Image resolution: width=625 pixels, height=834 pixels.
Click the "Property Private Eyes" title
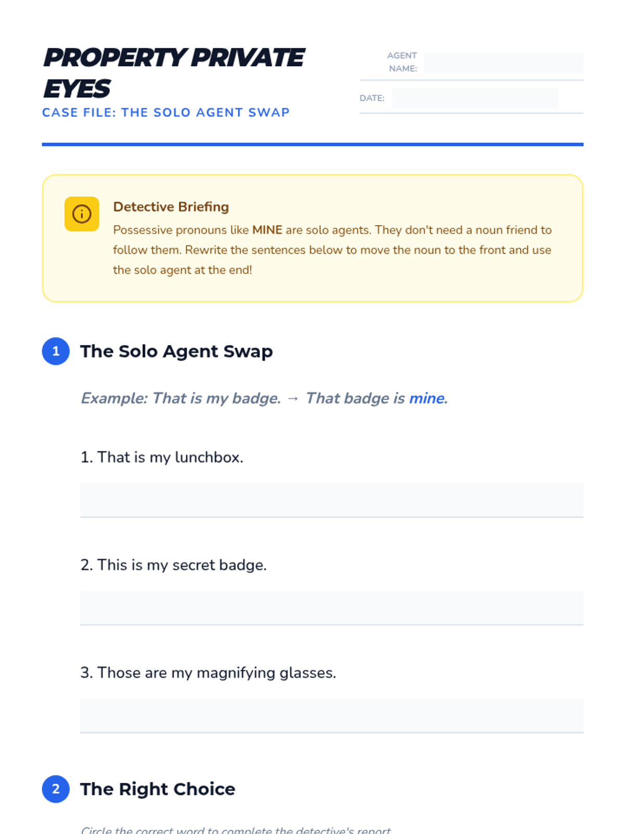(x=173, y=72)
